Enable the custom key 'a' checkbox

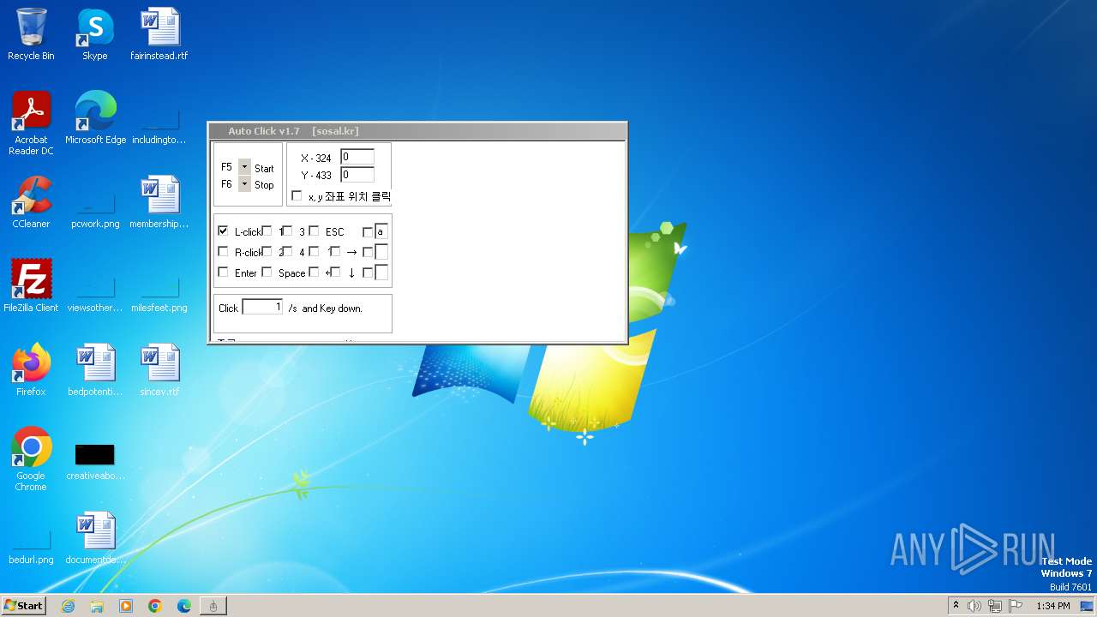(368, 231)
